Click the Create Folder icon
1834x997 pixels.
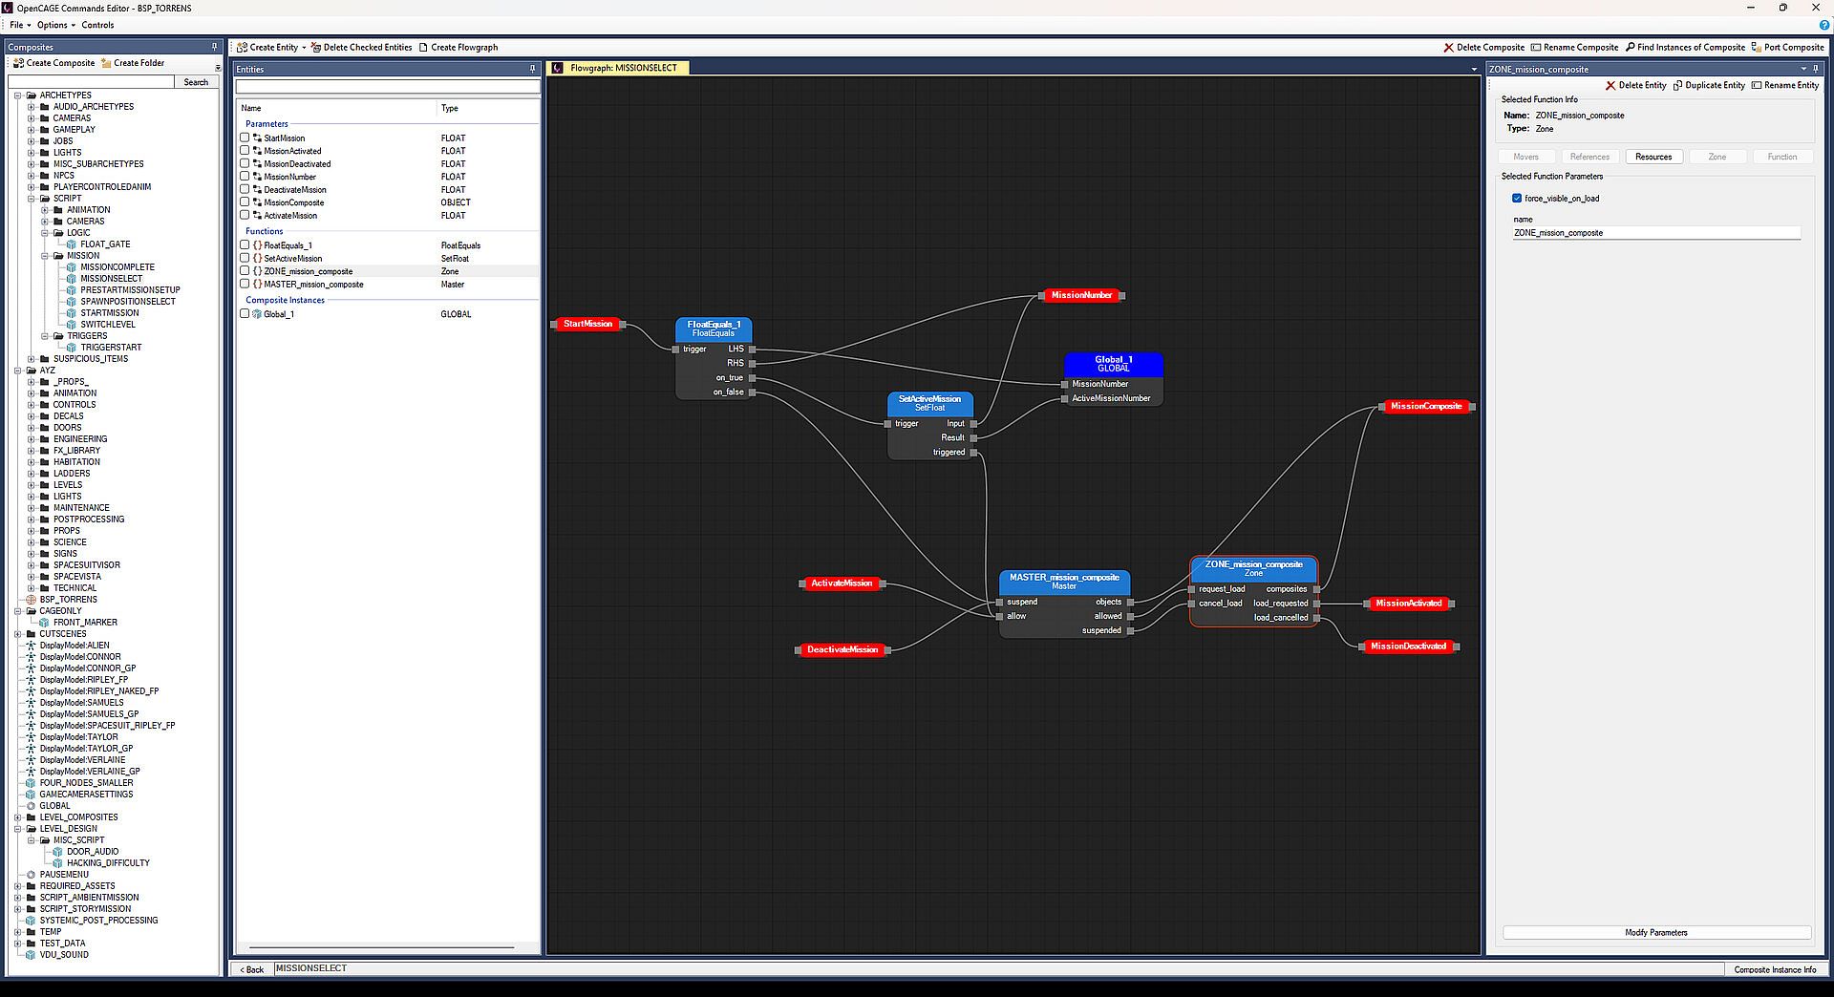107,63
